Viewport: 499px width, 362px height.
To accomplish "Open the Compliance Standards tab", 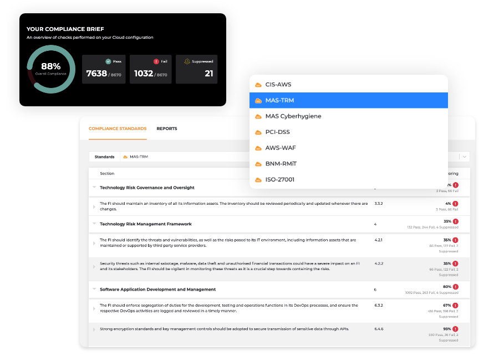I will pos(118,129).
